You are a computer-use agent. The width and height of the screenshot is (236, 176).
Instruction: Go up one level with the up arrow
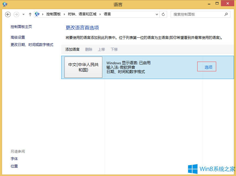click(30, 14)
